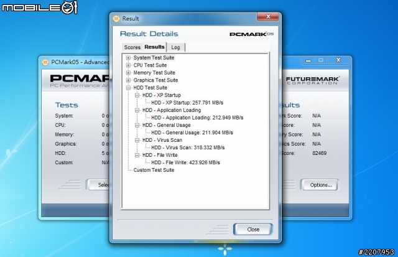Select XP Startup 257.791 MB/s result
This screenshot has height=257, width=398.
tap(187, 103)
